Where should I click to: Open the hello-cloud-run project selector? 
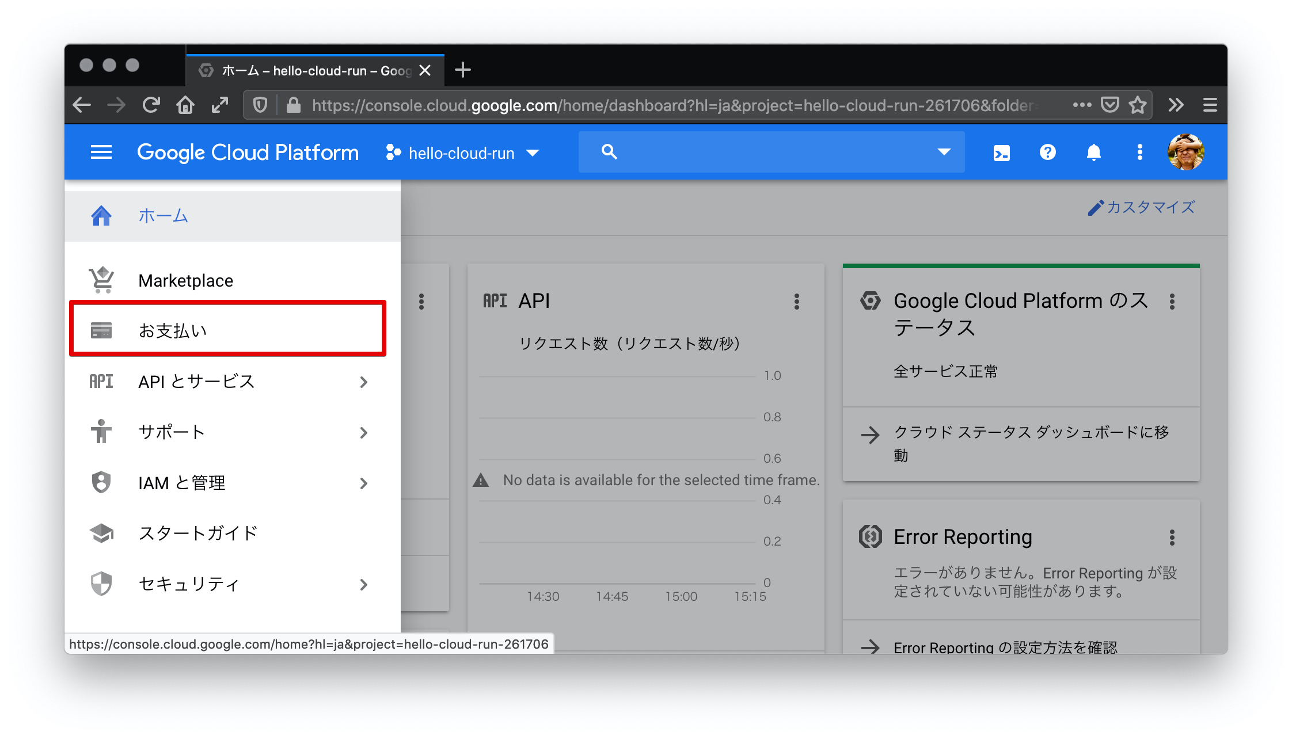[462, 153]
